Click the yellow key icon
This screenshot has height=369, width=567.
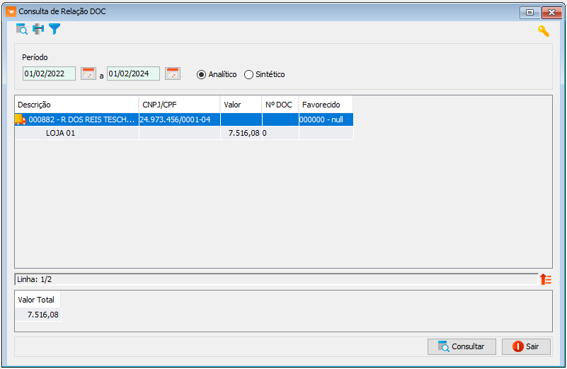click(x=543, y=31)
